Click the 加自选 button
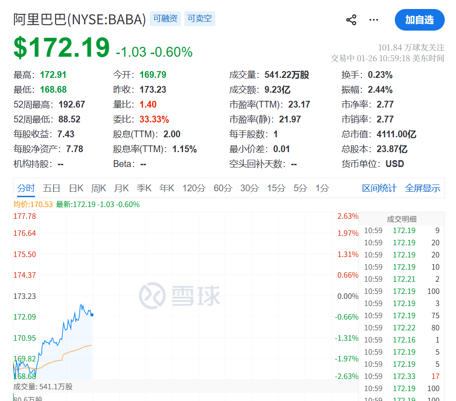456x401 pixels. [420, 20]
